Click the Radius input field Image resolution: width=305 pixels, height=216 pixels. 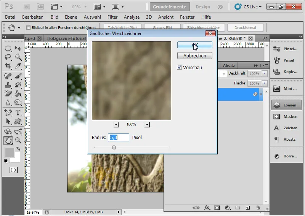click(119, 138)
